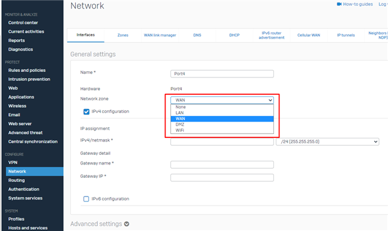Click the Advanced settings heading text
388x231 pixels.
tap(96, 224)
